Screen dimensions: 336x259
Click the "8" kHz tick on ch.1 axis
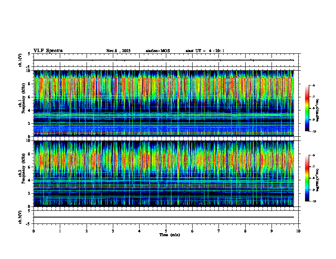click(30, 84)
